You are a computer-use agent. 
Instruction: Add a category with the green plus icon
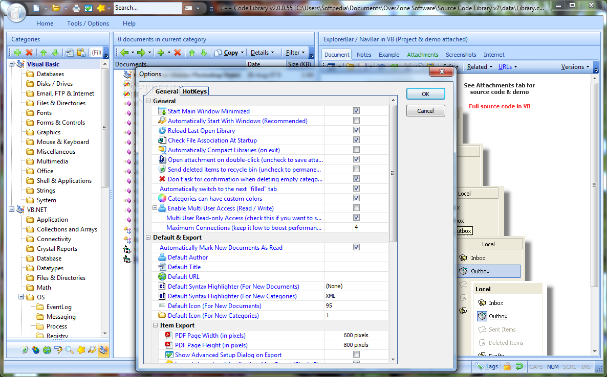(x=17, y=53)
